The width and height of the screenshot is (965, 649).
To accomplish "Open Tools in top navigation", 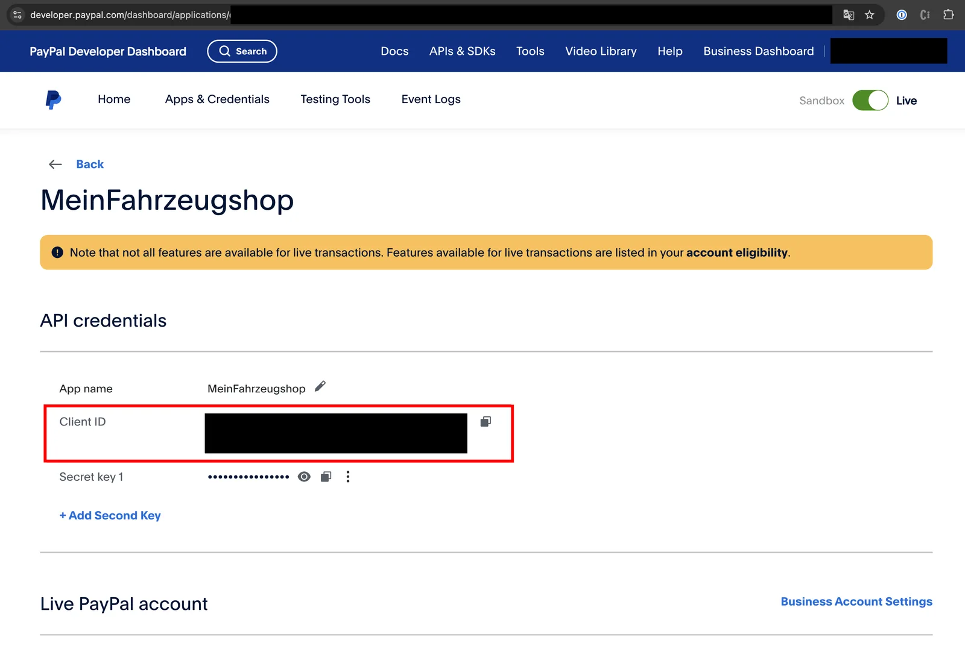I will pos(530,51).
